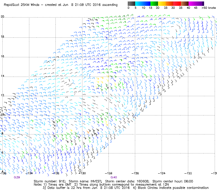
Task: Click the latitude label '20'
Action: coord(2,17)
